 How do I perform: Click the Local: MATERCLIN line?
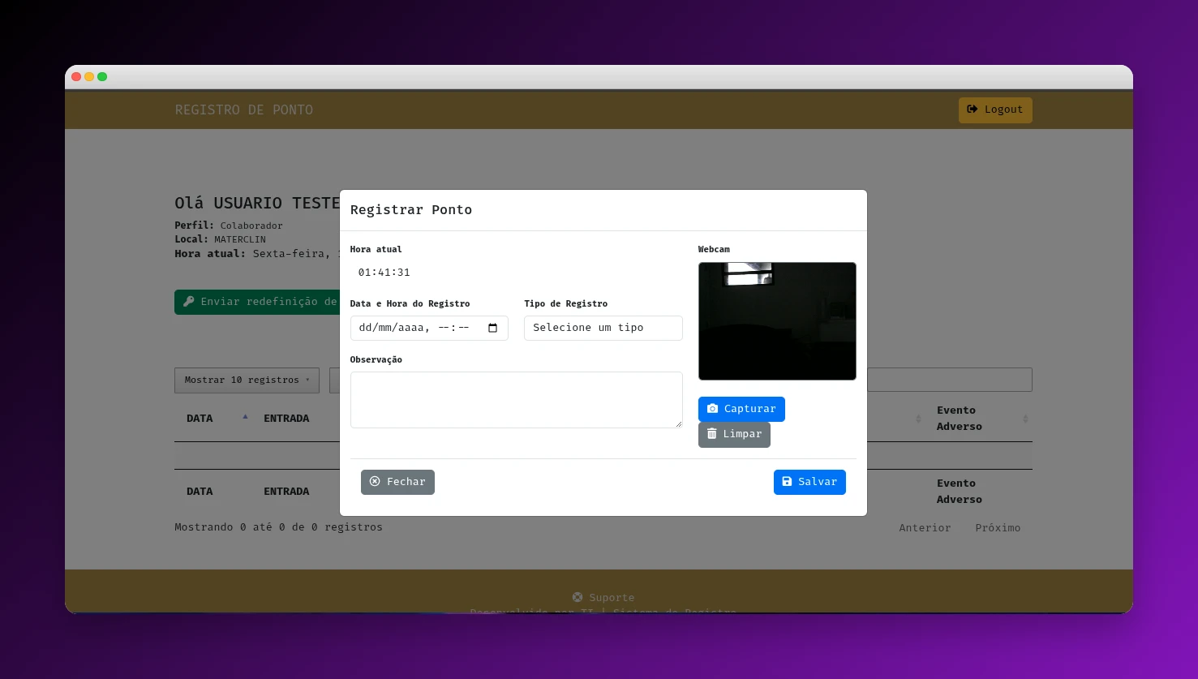tap(220, 239)
